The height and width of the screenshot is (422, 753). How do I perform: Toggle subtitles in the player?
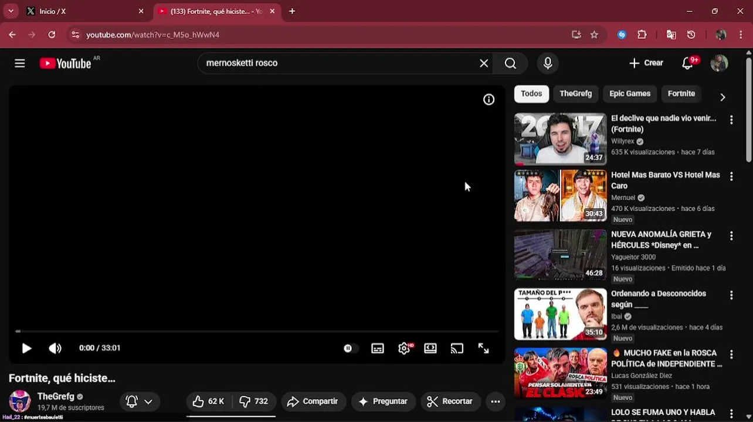click(x=378, y=348)
